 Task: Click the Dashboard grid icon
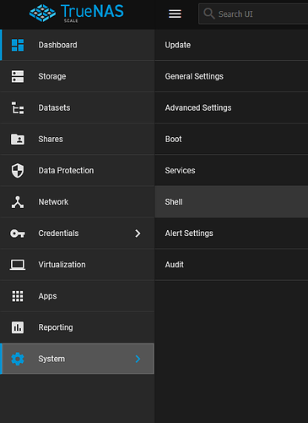pos(18,45)
